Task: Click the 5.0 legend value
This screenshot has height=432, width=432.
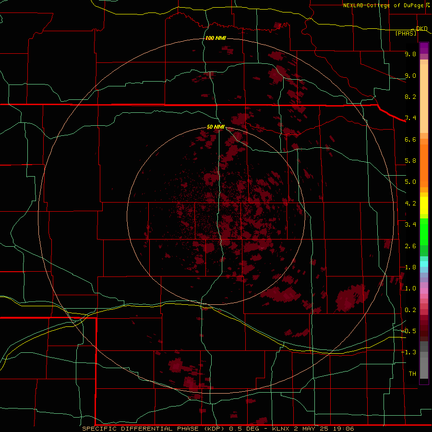Action: 410,182
